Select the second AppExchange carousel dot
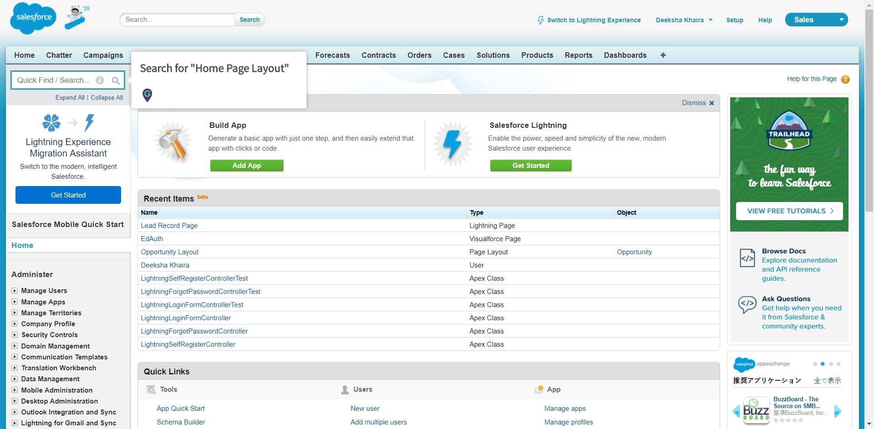This screenshot has width=874, height=429. pos(823,364)
